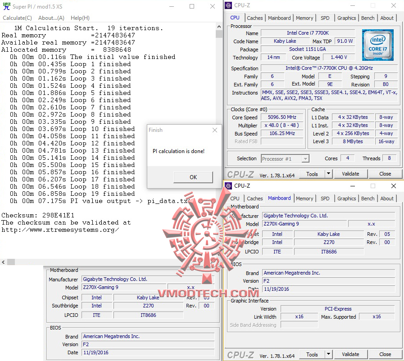
Task: Switch to SPD tab in upper CPU-Z
Action: (325, 18)
